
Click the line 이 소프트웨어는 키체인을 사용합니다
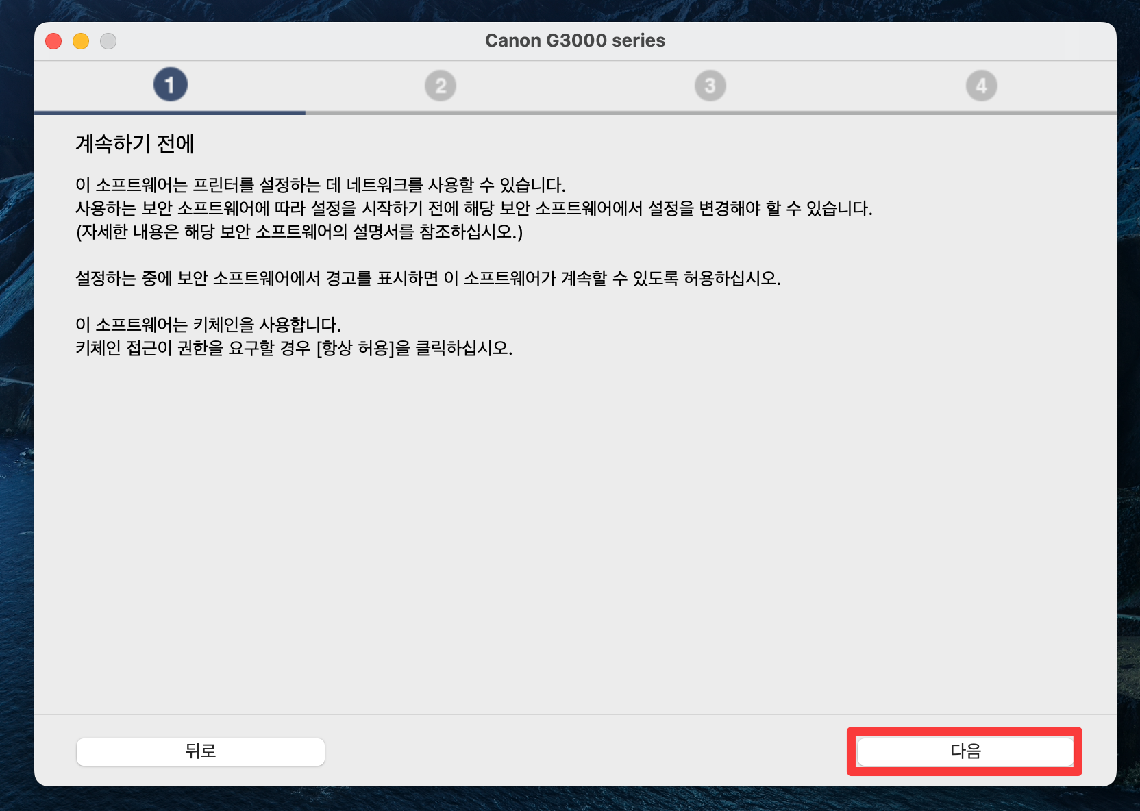click(208, 325)
